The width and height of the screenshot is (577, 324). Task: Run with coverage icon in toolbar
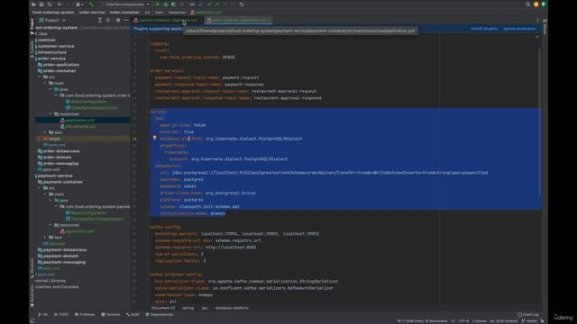click(173, 4)
